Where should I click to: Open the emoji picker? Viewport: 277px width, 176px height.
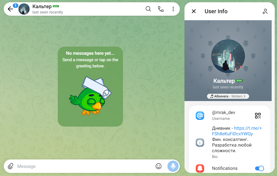point(158,166)
